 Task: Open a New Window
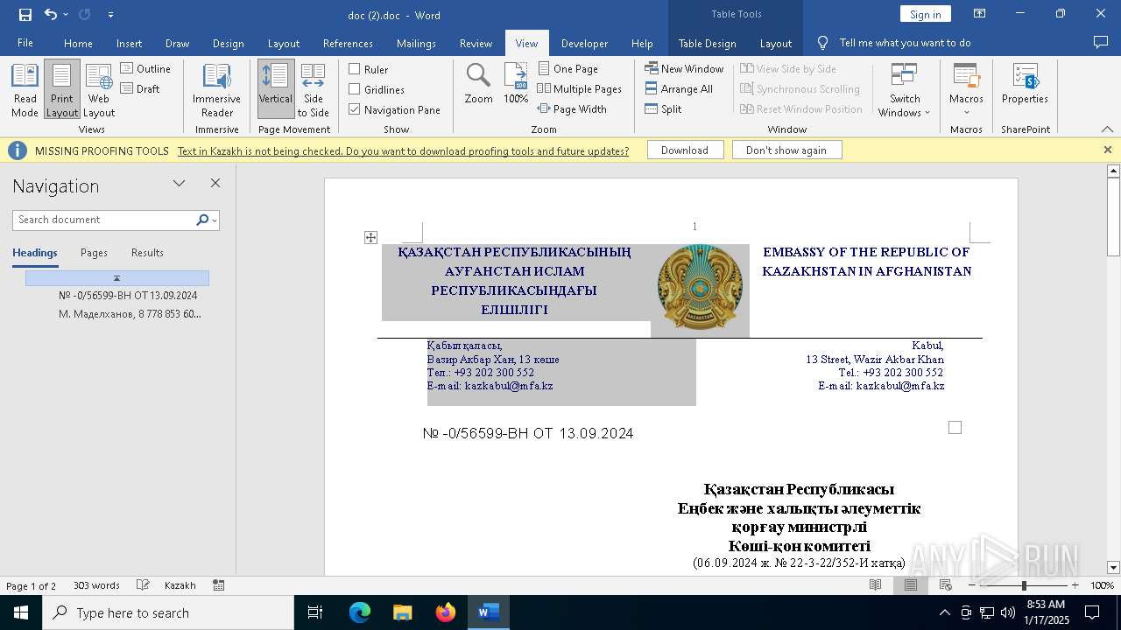point(684,68)
